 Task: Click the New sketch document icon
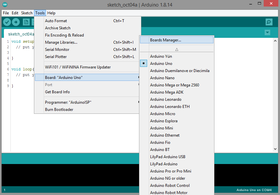[26, 22]
